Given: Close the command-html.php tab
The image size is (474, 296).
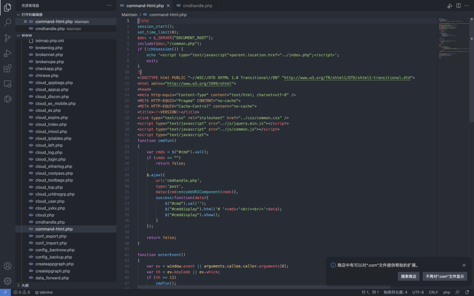Looking at the screenshot, I should coord(168,6).
